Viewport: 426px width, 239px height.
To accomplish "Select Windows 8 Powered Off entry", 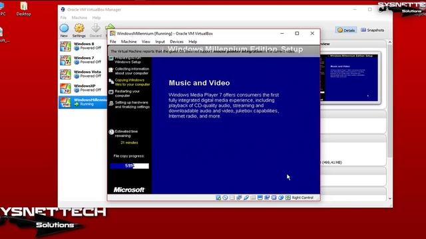I will tap(83, 46).
